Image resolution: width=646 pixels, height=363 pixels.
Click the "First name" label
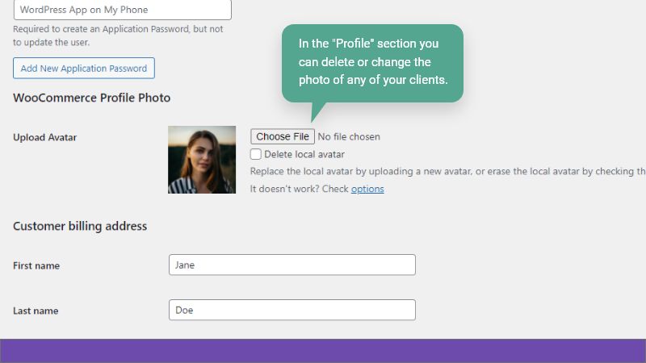(x=36, y=266)
